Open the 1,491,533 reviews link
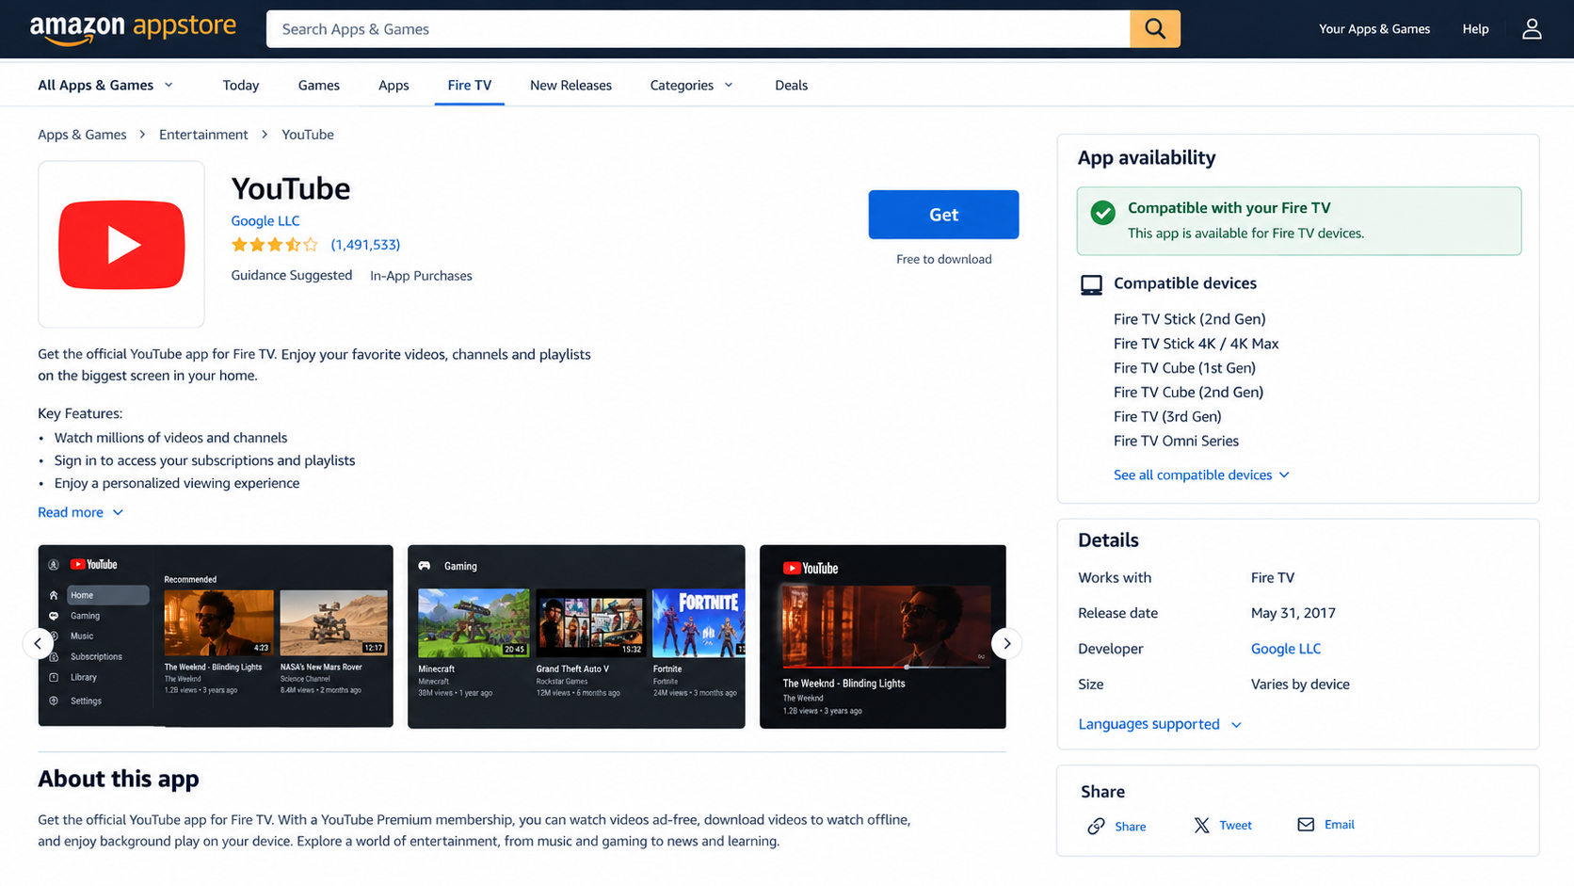Screen dimensions: 1574x886 pyautogui.click(x=365, y=245)
